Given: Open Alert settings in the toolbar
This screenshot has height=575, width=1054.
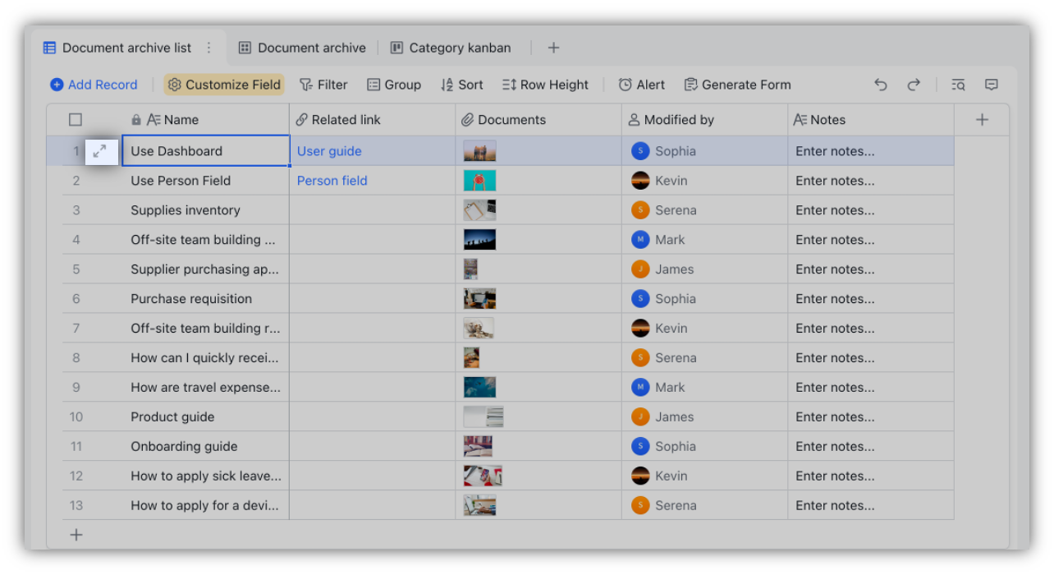Looking at the screenshot, I should (x=641, y=84).
